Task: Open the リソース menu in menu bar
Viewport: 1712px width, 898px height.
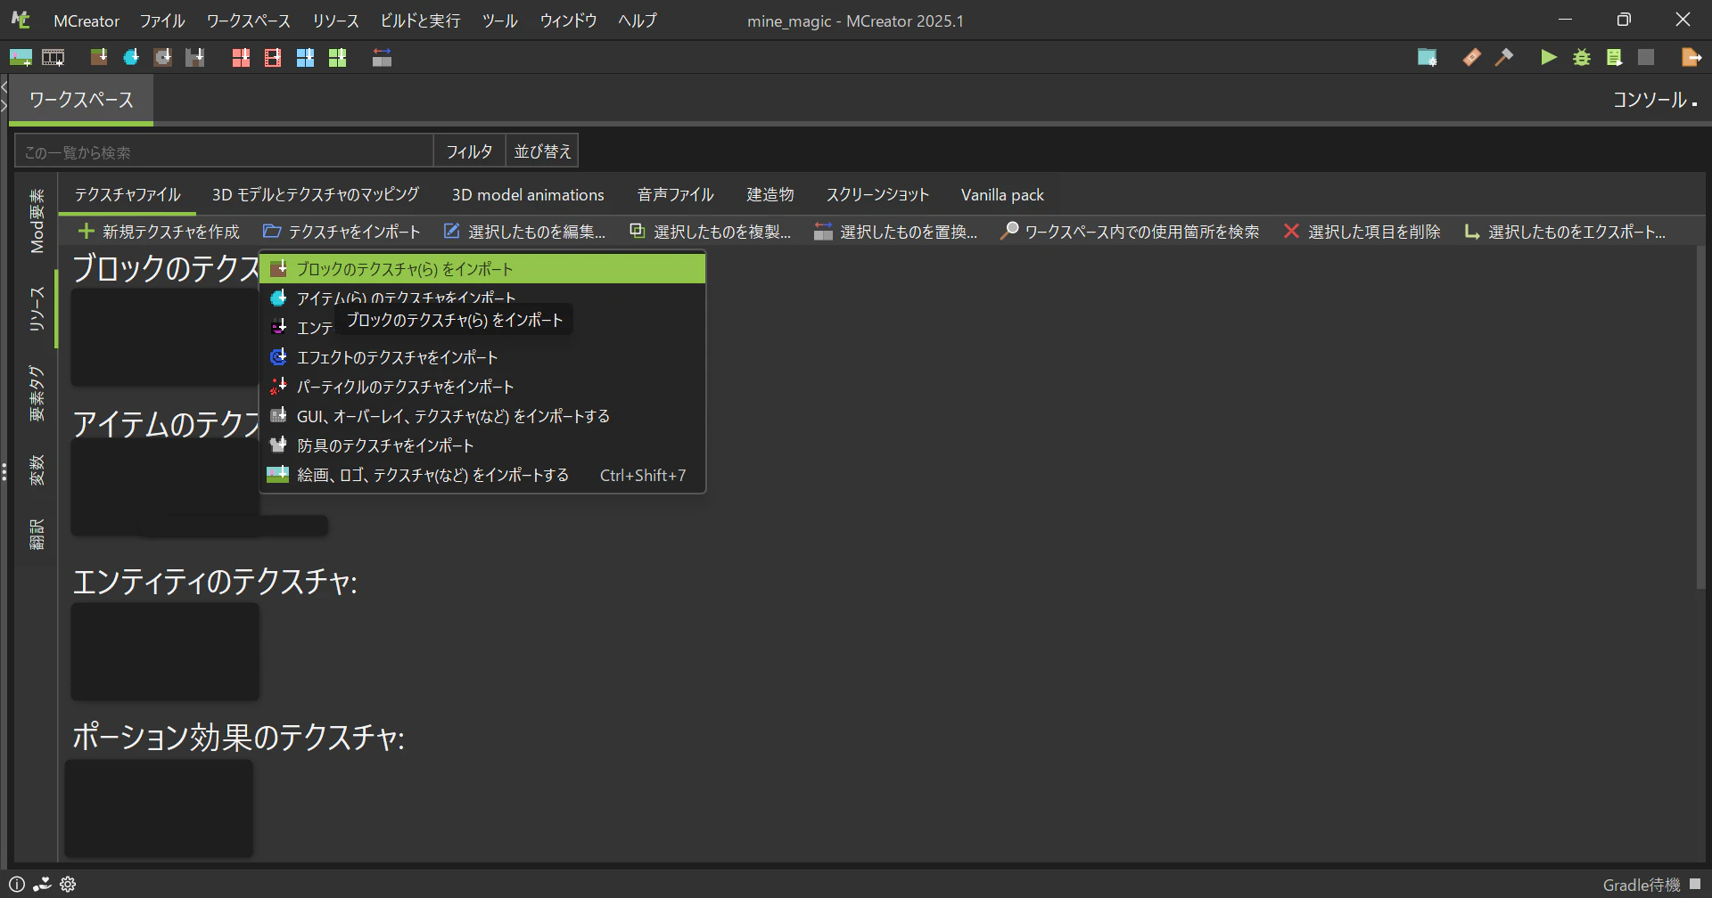Action: 336,20
